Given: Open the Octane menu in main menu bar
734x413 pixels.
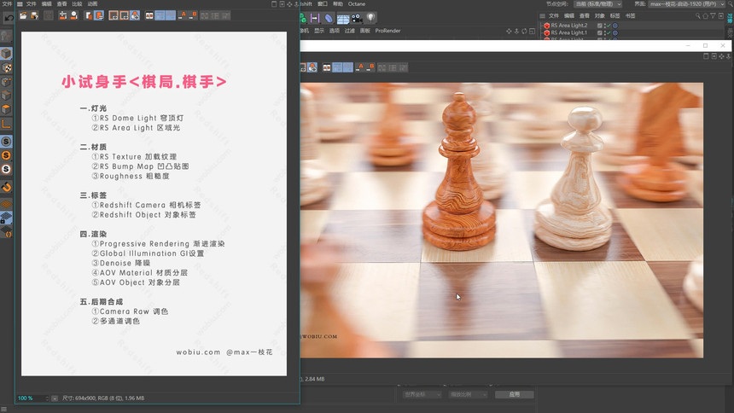Looking at the screenshot, I should click(x=357, y=3).
